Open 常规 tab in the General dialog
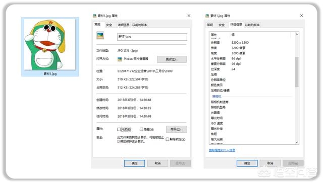Viewport: 323px width, 183px height. [97, 25]
